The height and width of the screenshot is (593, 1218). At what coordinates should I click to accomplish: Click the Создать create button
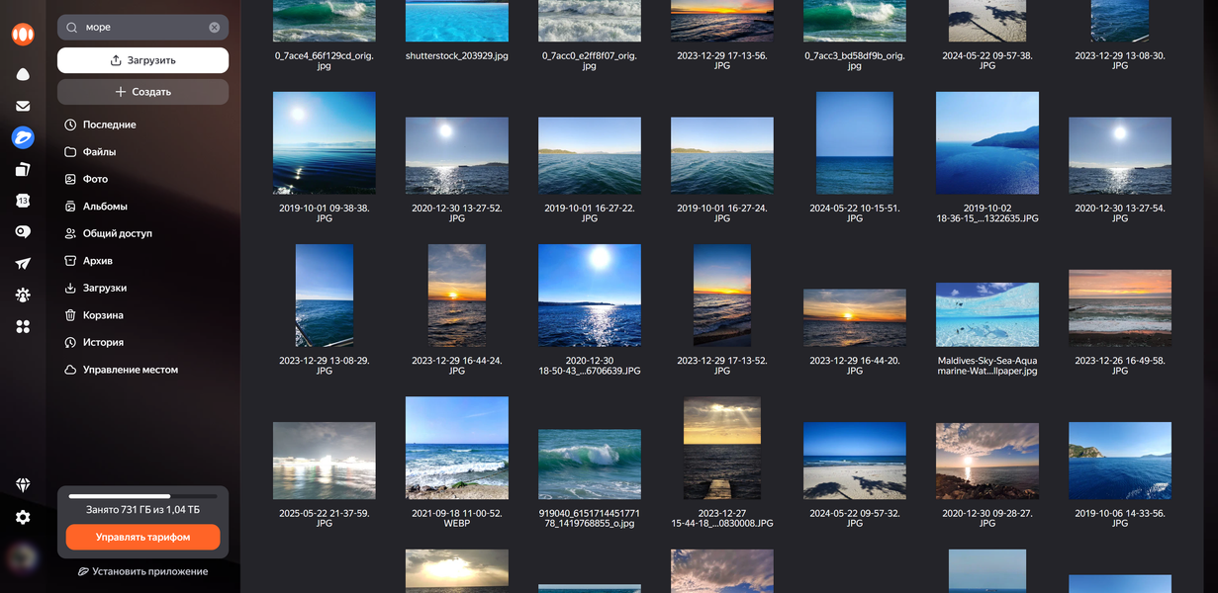point(142,92)
